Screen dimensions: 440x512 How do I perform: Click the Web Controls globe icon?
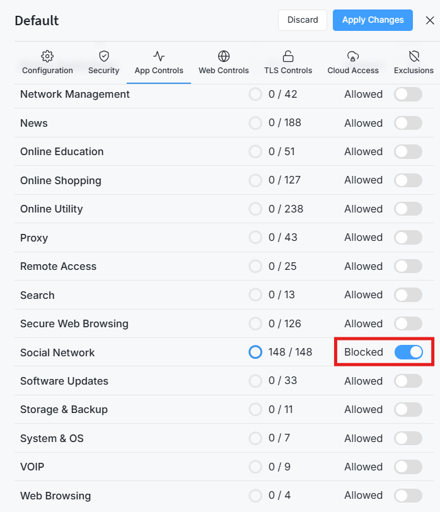(224, 56)
